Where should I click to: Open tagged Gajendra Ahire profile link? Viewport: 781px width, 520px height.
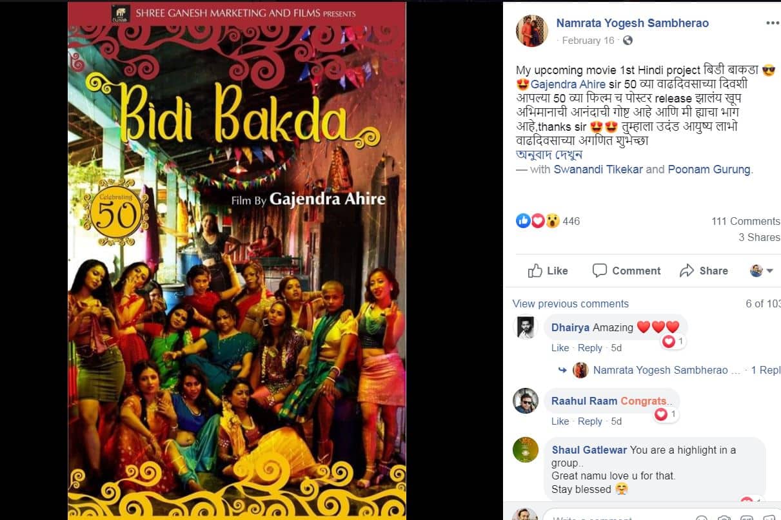tap(568, 84)
